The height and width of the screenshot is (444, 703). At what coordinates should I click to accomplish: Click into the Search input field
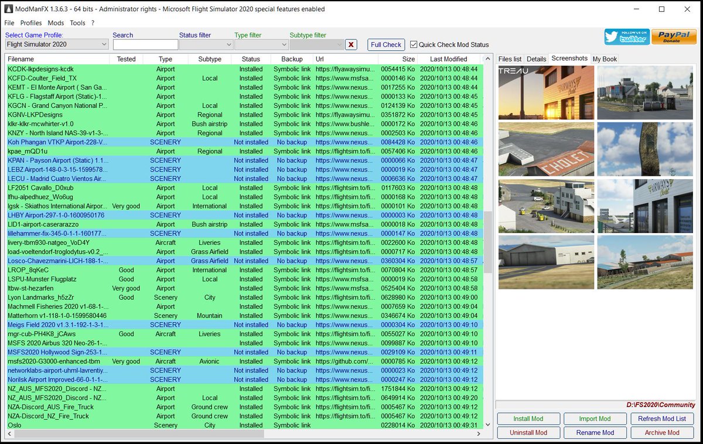pyautogui.click(x=145, y=45)
